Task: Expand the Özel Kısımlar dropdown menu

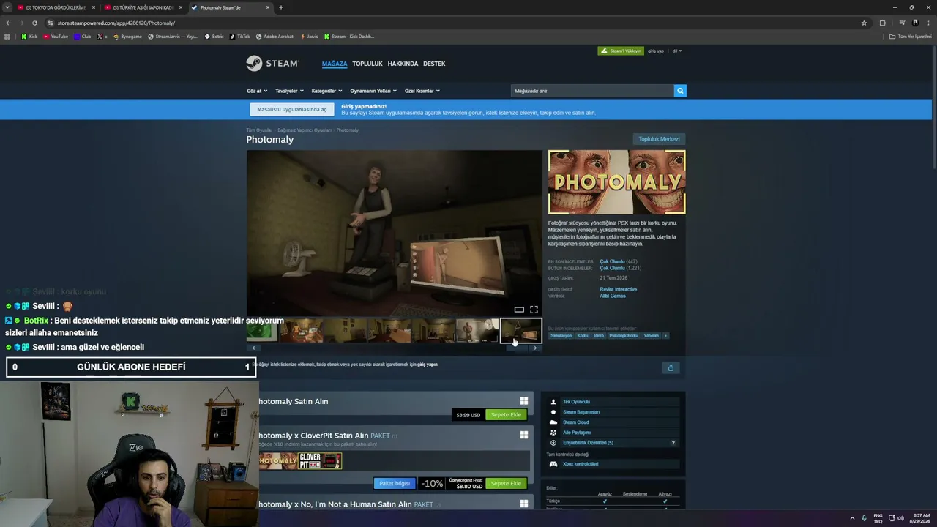Action: (x=422, y=91)
